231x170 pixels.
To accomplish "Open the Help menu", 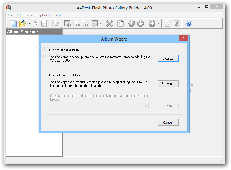I will [57, 15].
